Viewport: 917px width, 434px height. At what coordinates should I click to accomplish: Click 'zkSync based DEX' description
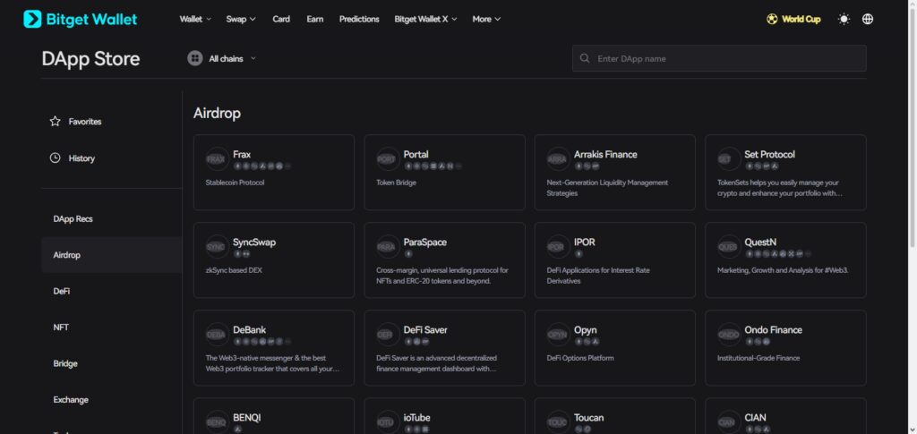[234, 270]
